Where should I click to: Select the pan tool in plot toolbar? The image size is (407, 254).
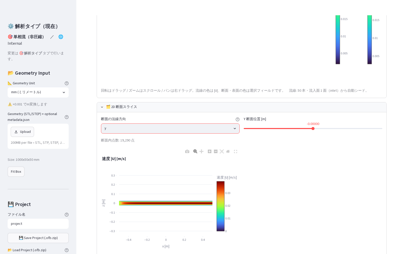click(201, 151)
